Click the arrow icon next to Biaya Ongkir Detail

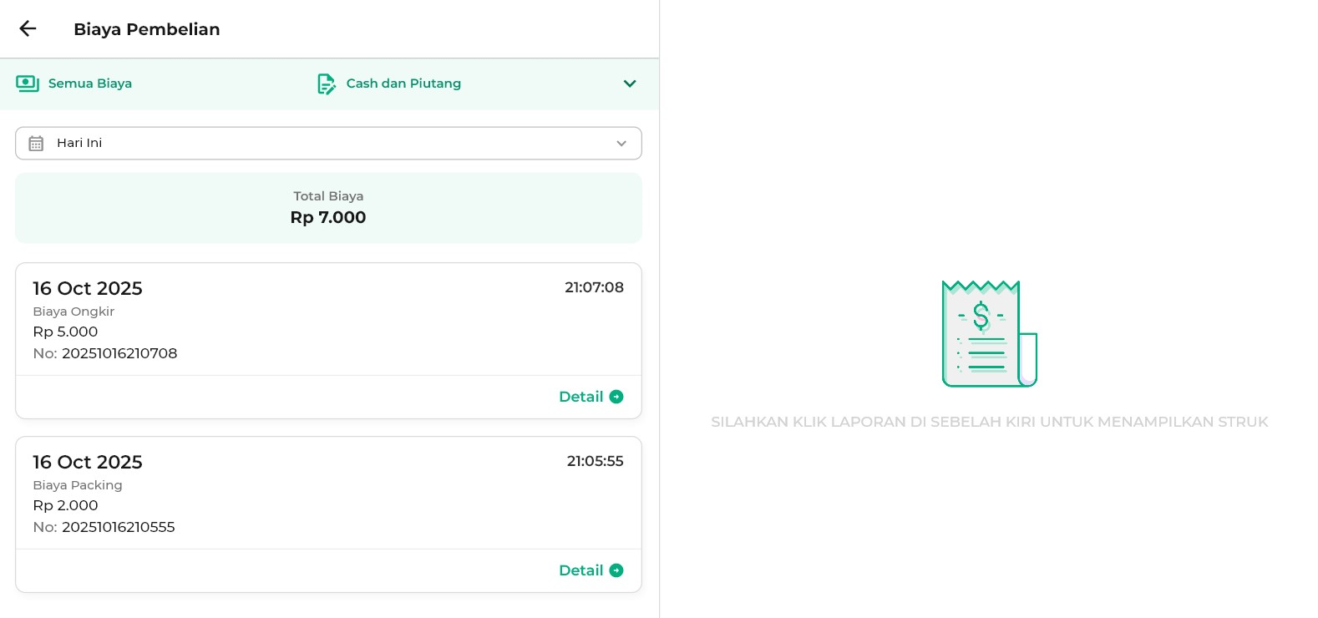point(616,397)
